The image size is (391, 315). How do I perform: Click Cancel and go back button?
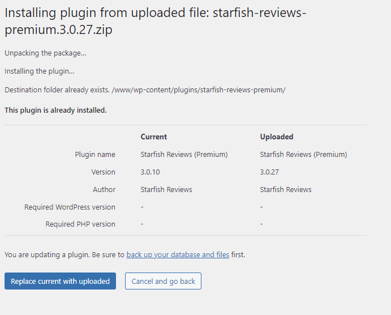pyautogui.click(x=163, y=281)
